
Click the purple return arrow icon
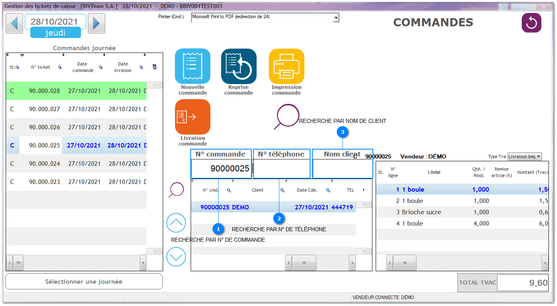531,23
